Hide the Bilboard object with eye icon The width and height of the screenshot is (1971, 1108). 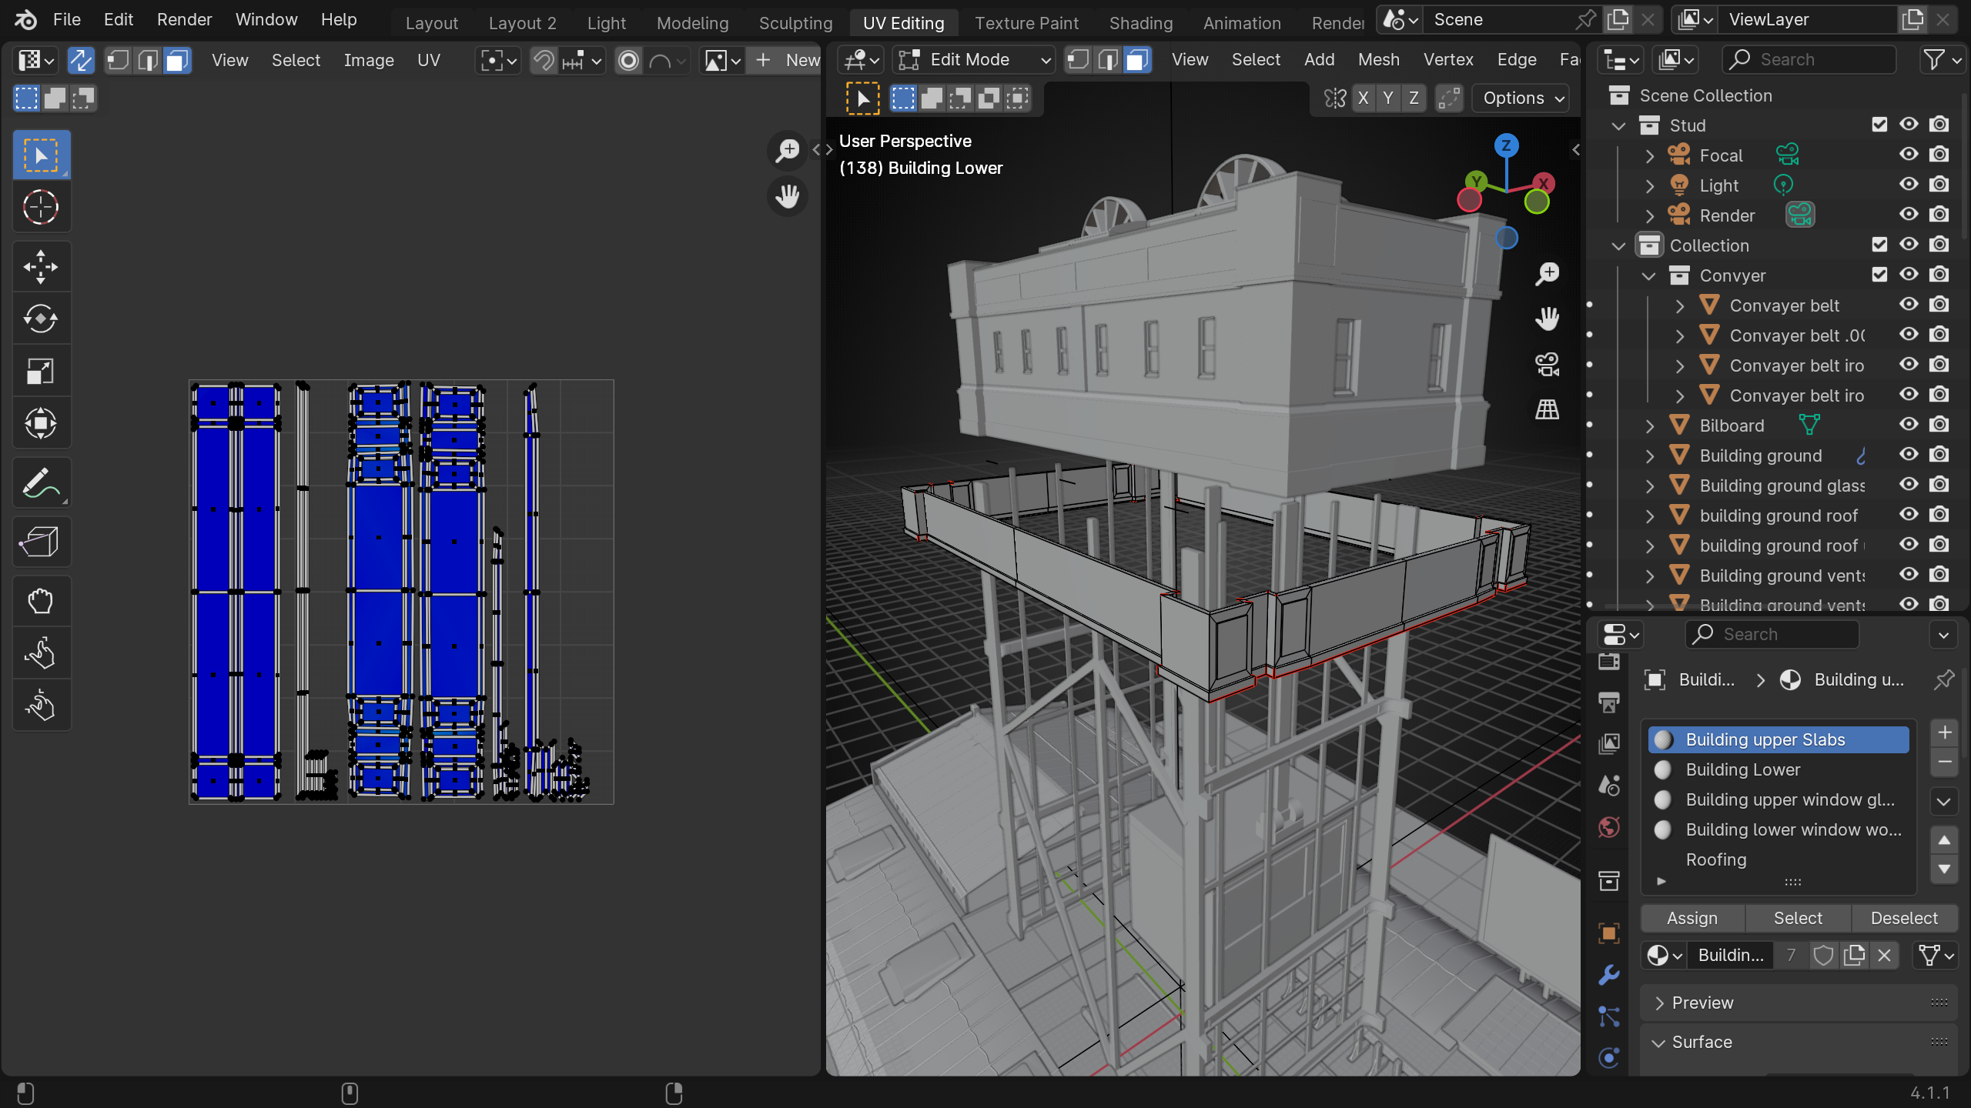(x=1909, y=425)
